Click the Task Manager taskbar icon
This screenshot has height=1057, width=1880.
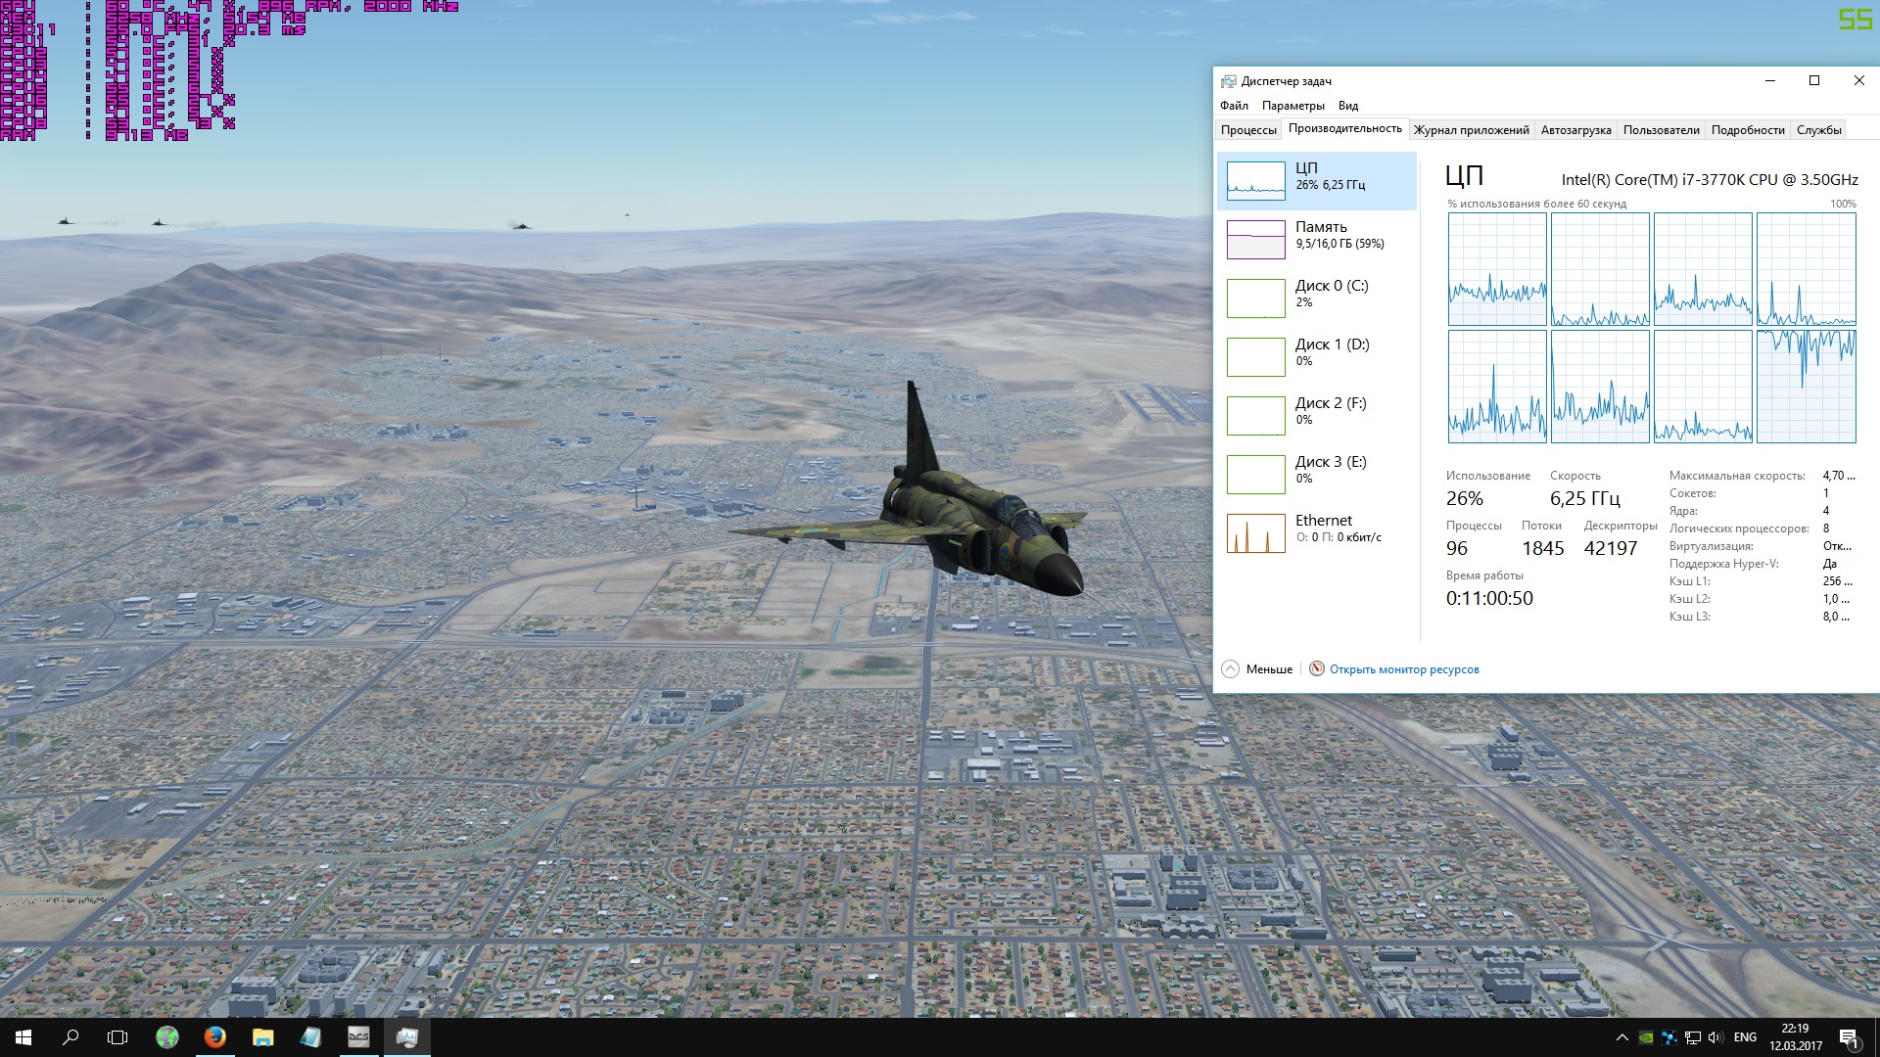point(407,1037)
